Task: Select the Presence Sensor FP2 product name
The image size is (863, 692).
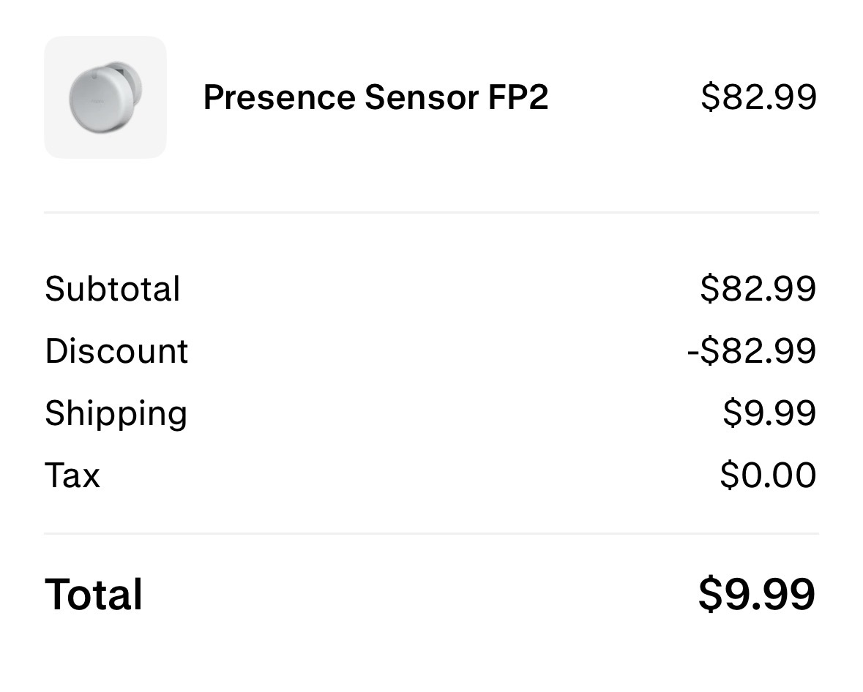Action: click(376, 97)
